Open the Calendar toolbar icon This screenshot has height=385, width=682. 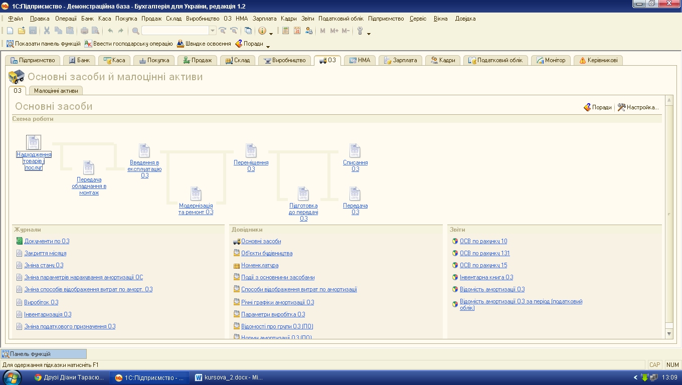(x=297, y=31)
